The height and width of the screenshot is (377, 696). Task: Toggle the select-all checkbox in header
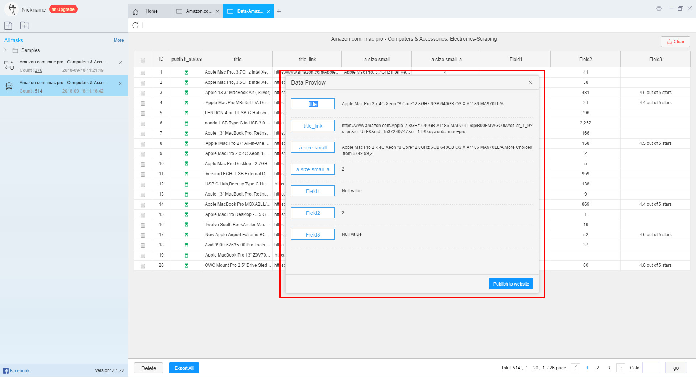tap(143, 60)
